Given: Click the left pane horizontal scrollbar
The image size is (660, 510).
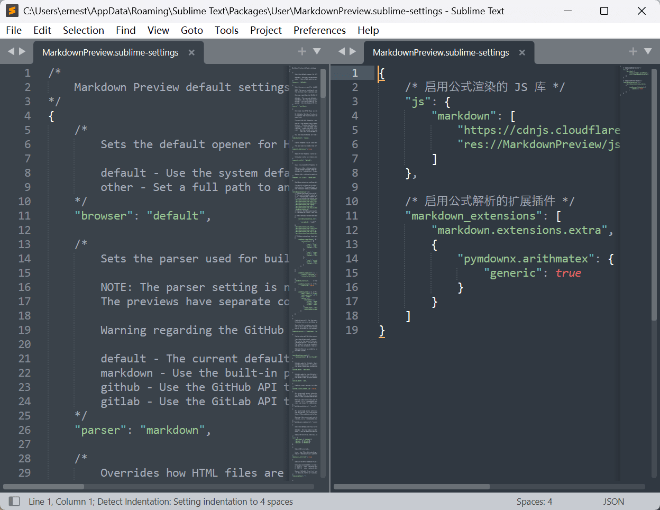Looking at the screenshot, I should tap(43, 487).
